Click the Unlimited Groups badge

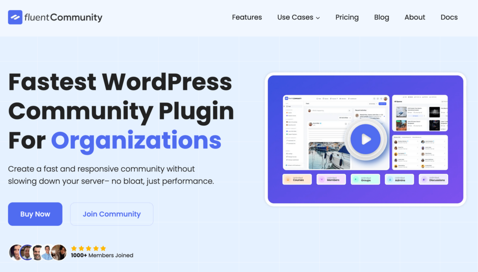click(x=365, y=179)
